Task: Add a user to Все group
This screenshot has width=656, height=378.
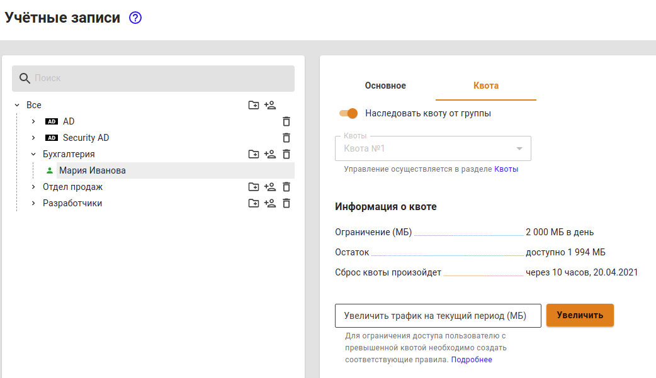Action: [270, 105]
